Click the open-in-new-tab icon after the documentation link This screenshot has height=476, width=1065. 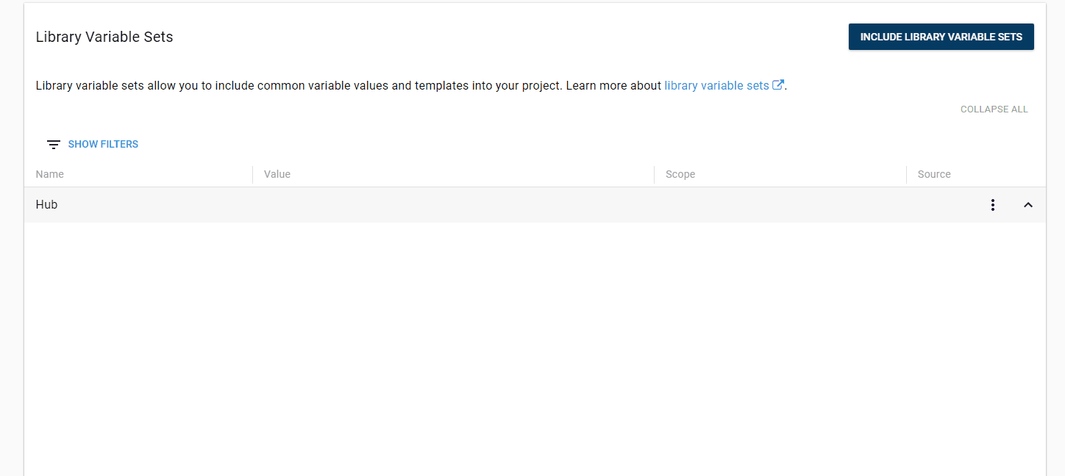click(x=779, y=84)
